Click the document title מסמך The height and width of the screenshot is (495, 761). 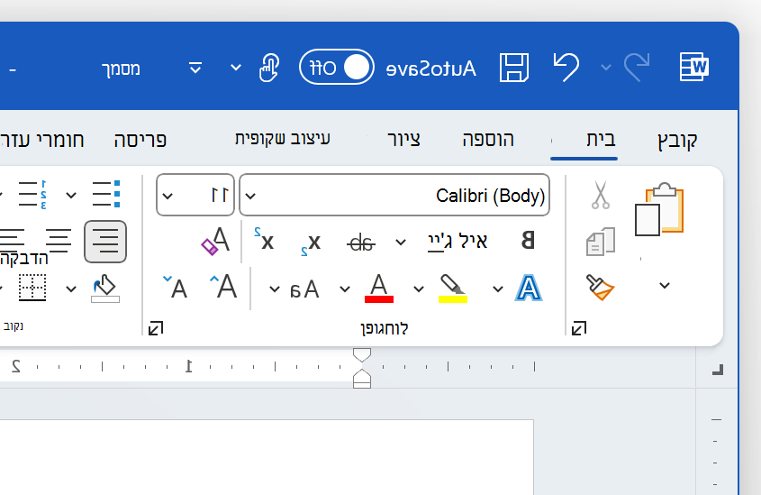point(121,69)
